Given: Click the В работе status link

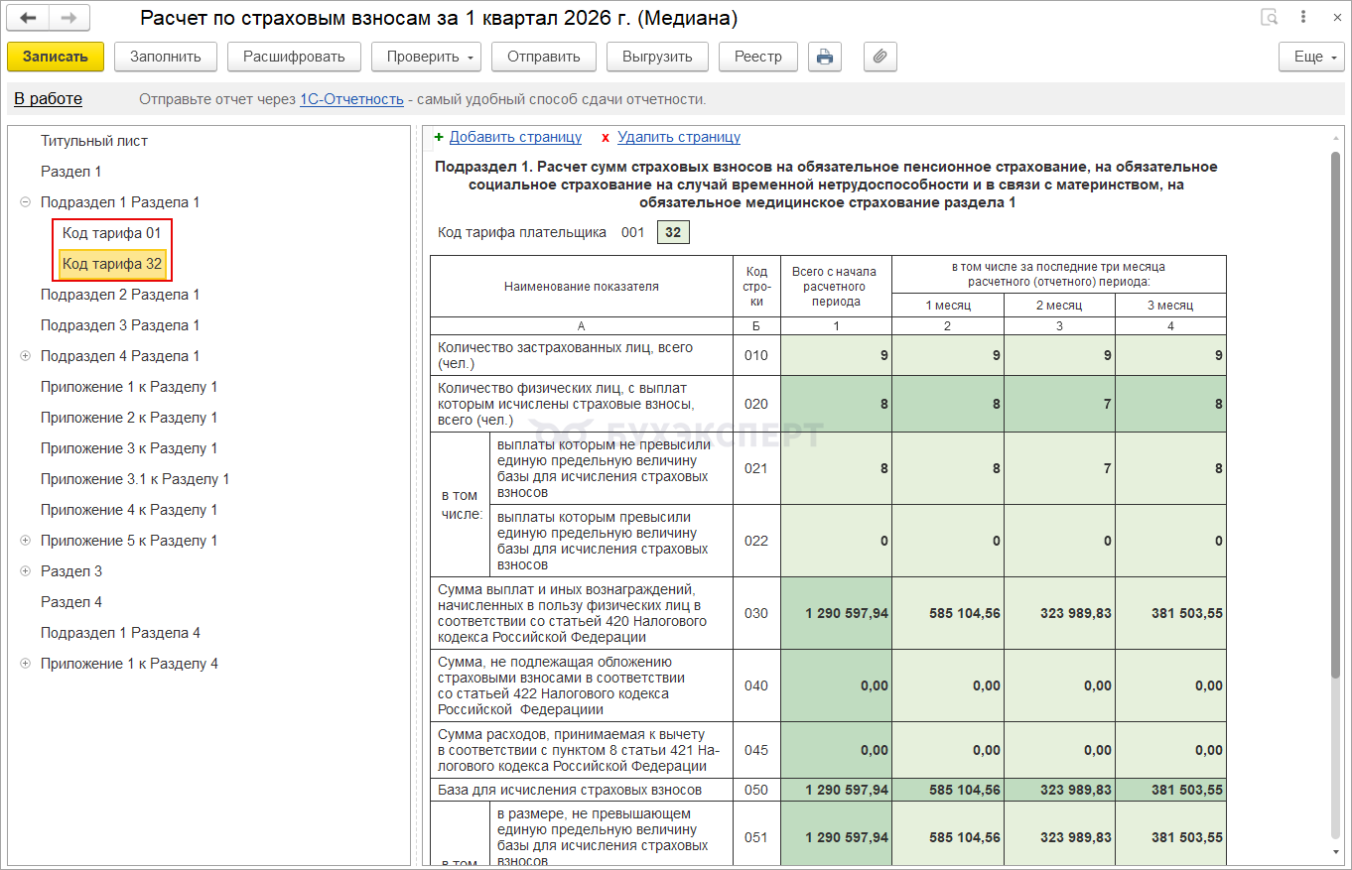Looking at the screenshot, I should pos(48,99).
